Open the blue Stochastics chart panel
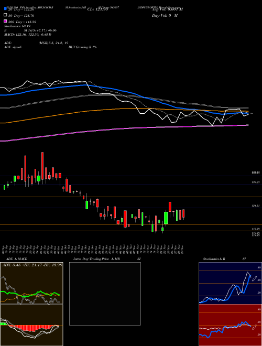This screenshot has width=262, height=346. (x=230, y=283)
